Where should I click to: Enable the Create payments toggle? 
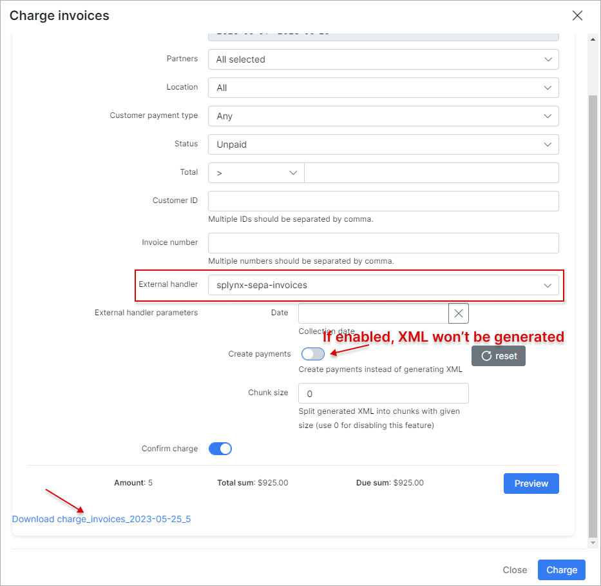click(x=313, y=354)
